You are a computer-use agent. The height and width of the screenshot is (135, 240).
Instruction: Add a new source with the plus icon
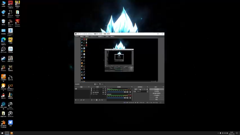point(92,100)
